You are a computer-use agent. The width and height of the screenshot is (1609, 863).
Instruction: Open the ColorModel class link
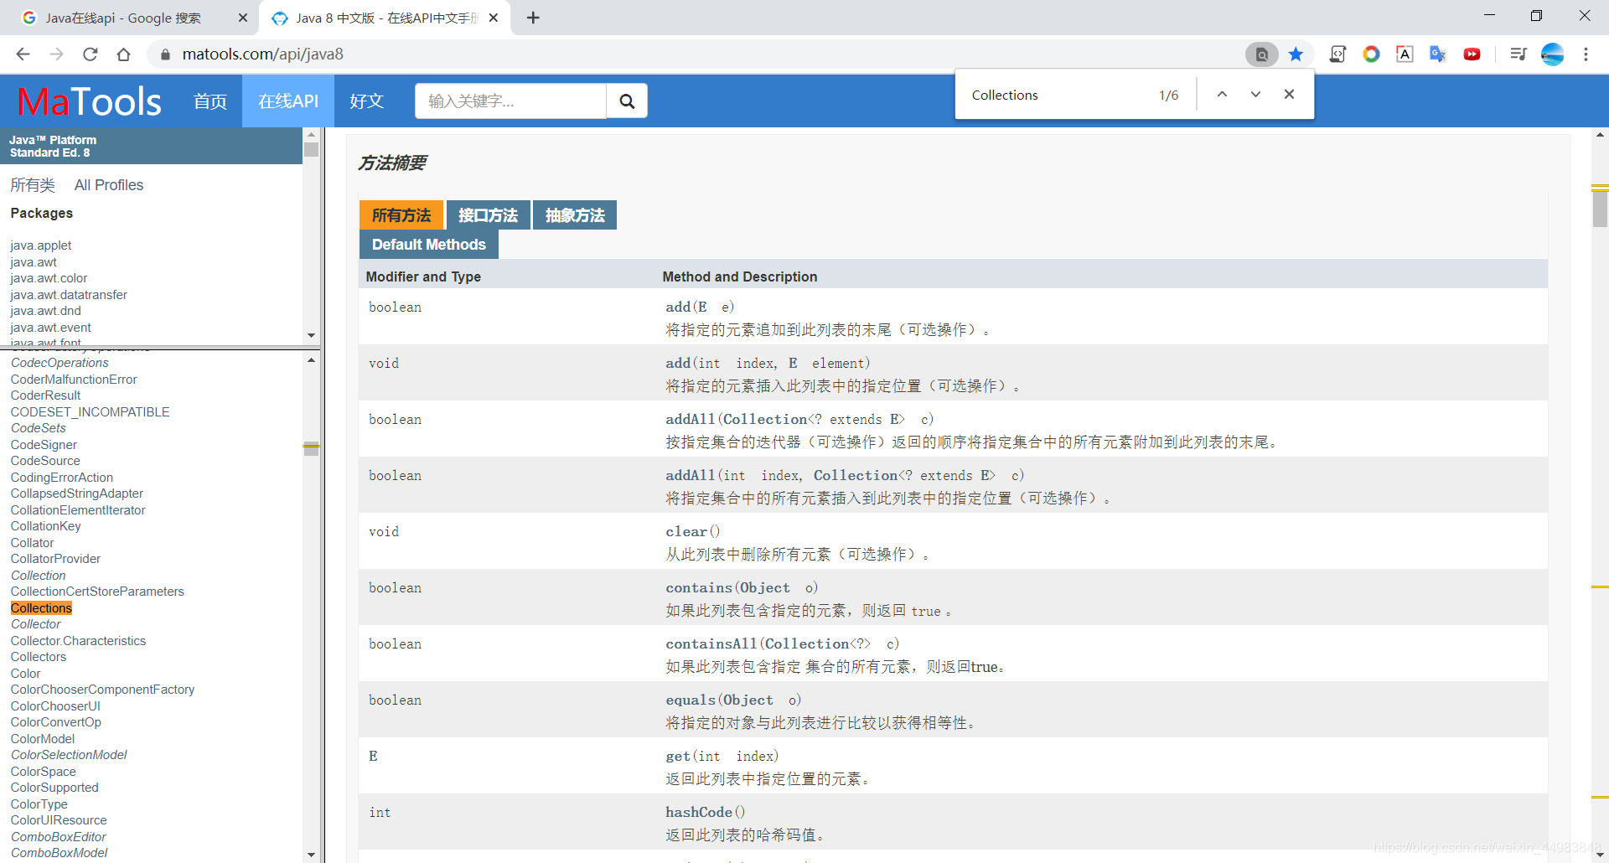click(43, 739)
